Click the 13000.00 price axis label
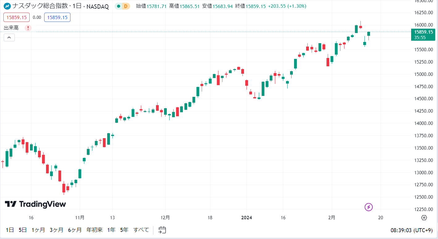Viewport: 438px width, 239px height. tap(423, 173)
